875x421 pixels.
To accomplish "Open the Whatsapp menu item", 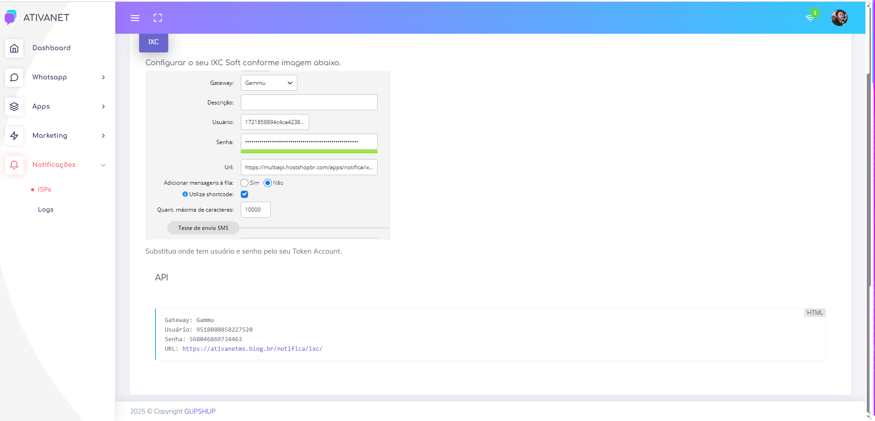I will click(x=50, y=77).
